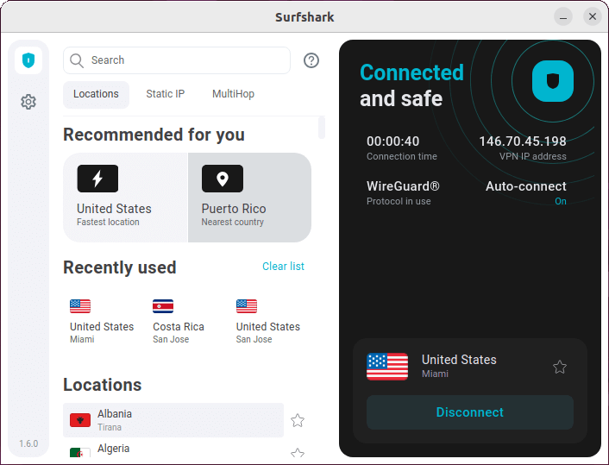
Task: Click the VPN IP address 146.70.45.198
Action: tap(523, 141)
